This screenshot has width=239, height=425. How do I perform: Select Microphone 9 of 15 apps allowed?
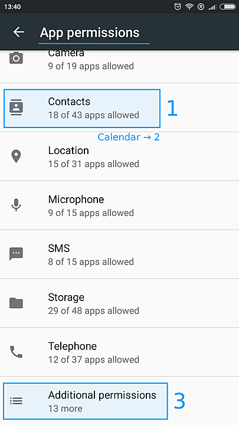pyautogui.click(x=119, y=205)
